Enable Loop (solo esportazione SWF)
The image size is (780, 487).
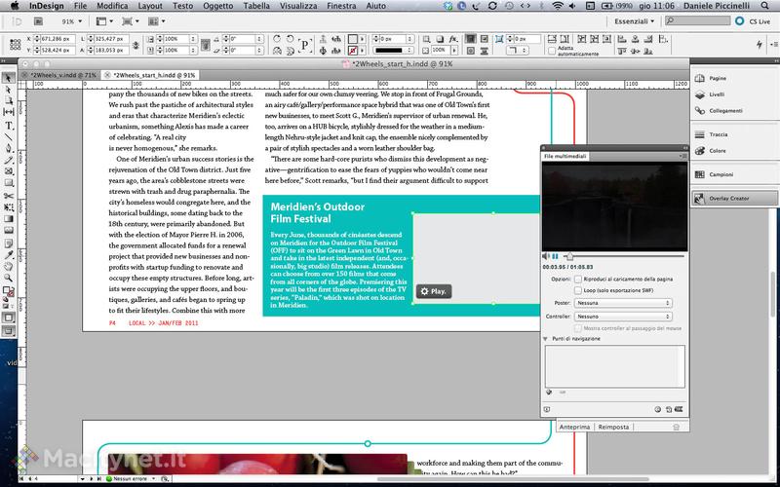click(x=579, y=290)
